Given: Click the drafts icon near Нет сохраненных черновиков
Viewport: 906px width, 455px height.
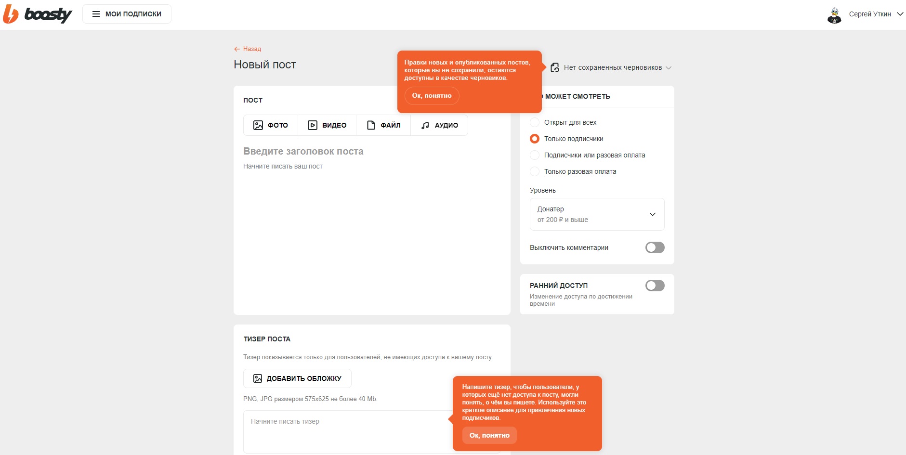Looking at the screenshot, I should click(x=555, y=67).
